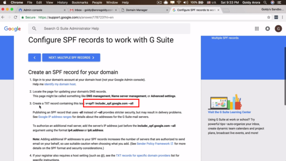Open the Chrome application menu

click(x=17, y=3)
